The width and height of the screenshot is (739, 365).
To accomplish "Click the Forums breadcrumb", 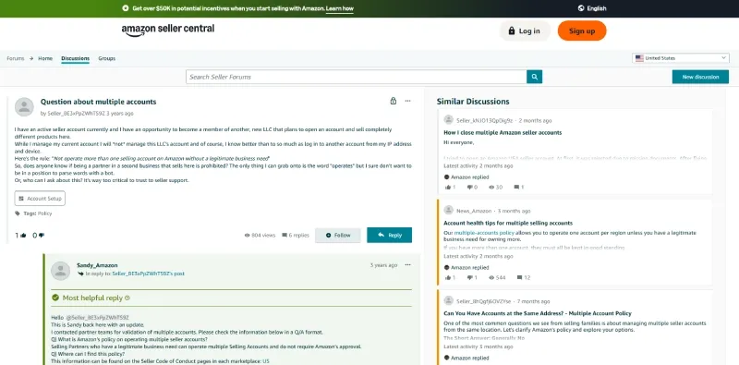I will click(x=16, y=58).
